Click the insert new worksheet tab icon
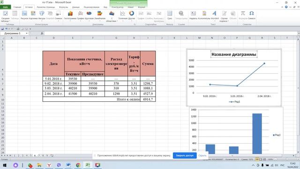The width and height of the screenshot is (300, 169). (x=52, y=155)
